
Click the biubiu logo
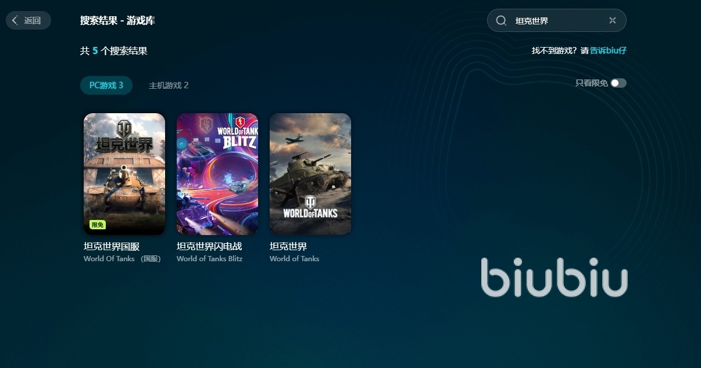tap(555, 277)
